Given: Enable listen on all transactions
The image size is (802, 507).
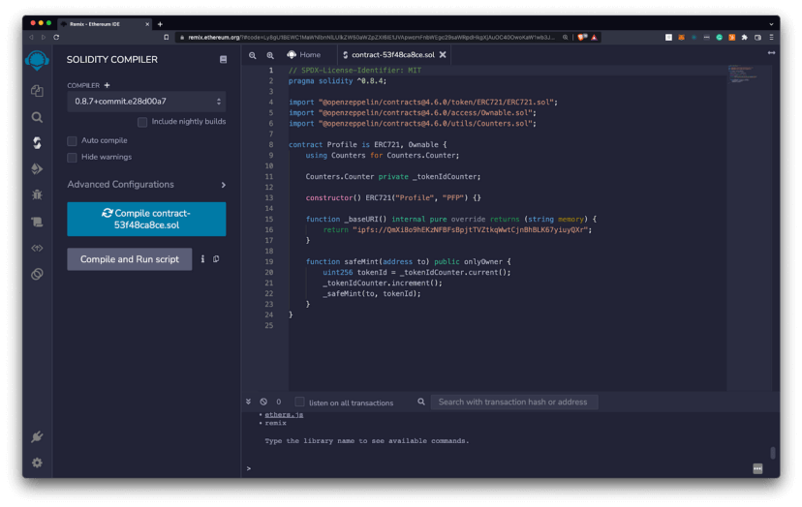Looking at the screenshot, I should coord(299,402).
